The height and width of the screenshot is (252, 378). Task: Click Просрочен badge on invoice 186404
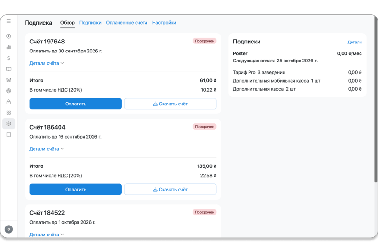click(x=205, y=127)
